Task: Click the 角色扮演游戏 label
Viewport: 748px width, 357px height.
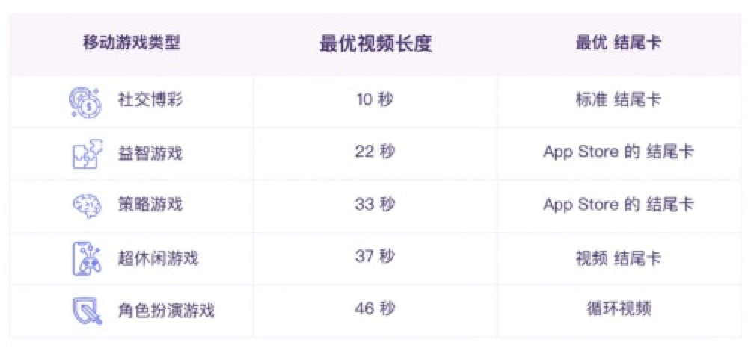Action: (165, 311)
